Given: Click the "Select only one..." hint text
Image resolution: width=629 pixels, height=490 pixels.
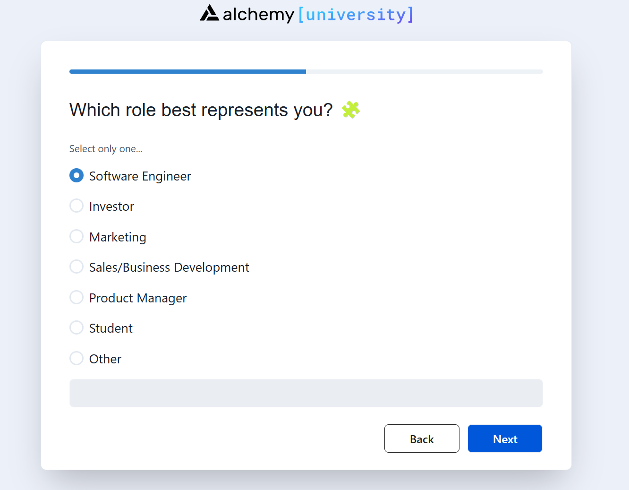Looking at the screenshot, I should 106,149.
